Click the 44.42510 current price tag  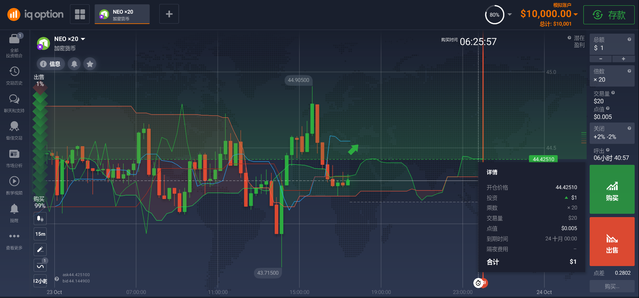tap(543, 159)
